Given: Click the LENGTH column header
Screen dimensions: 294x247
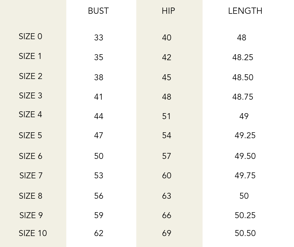Looking at the screenshot, I should click(x=245, y=11).
